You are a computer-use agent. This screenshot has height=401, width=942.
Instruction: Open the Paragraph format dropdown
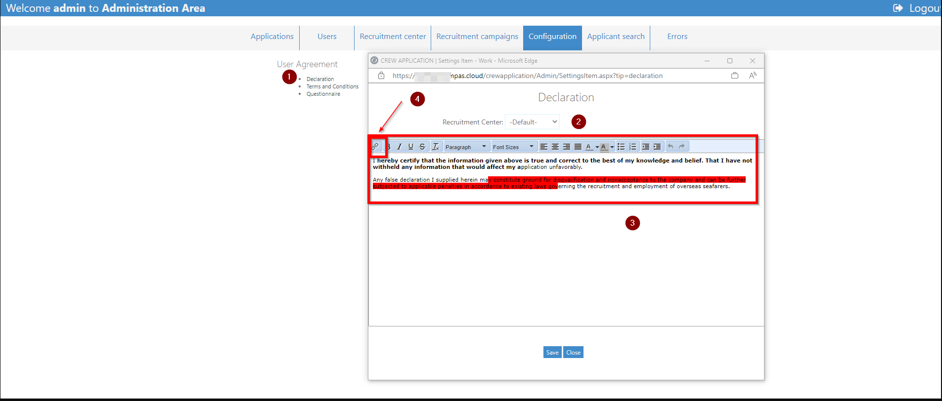[466, 147]
